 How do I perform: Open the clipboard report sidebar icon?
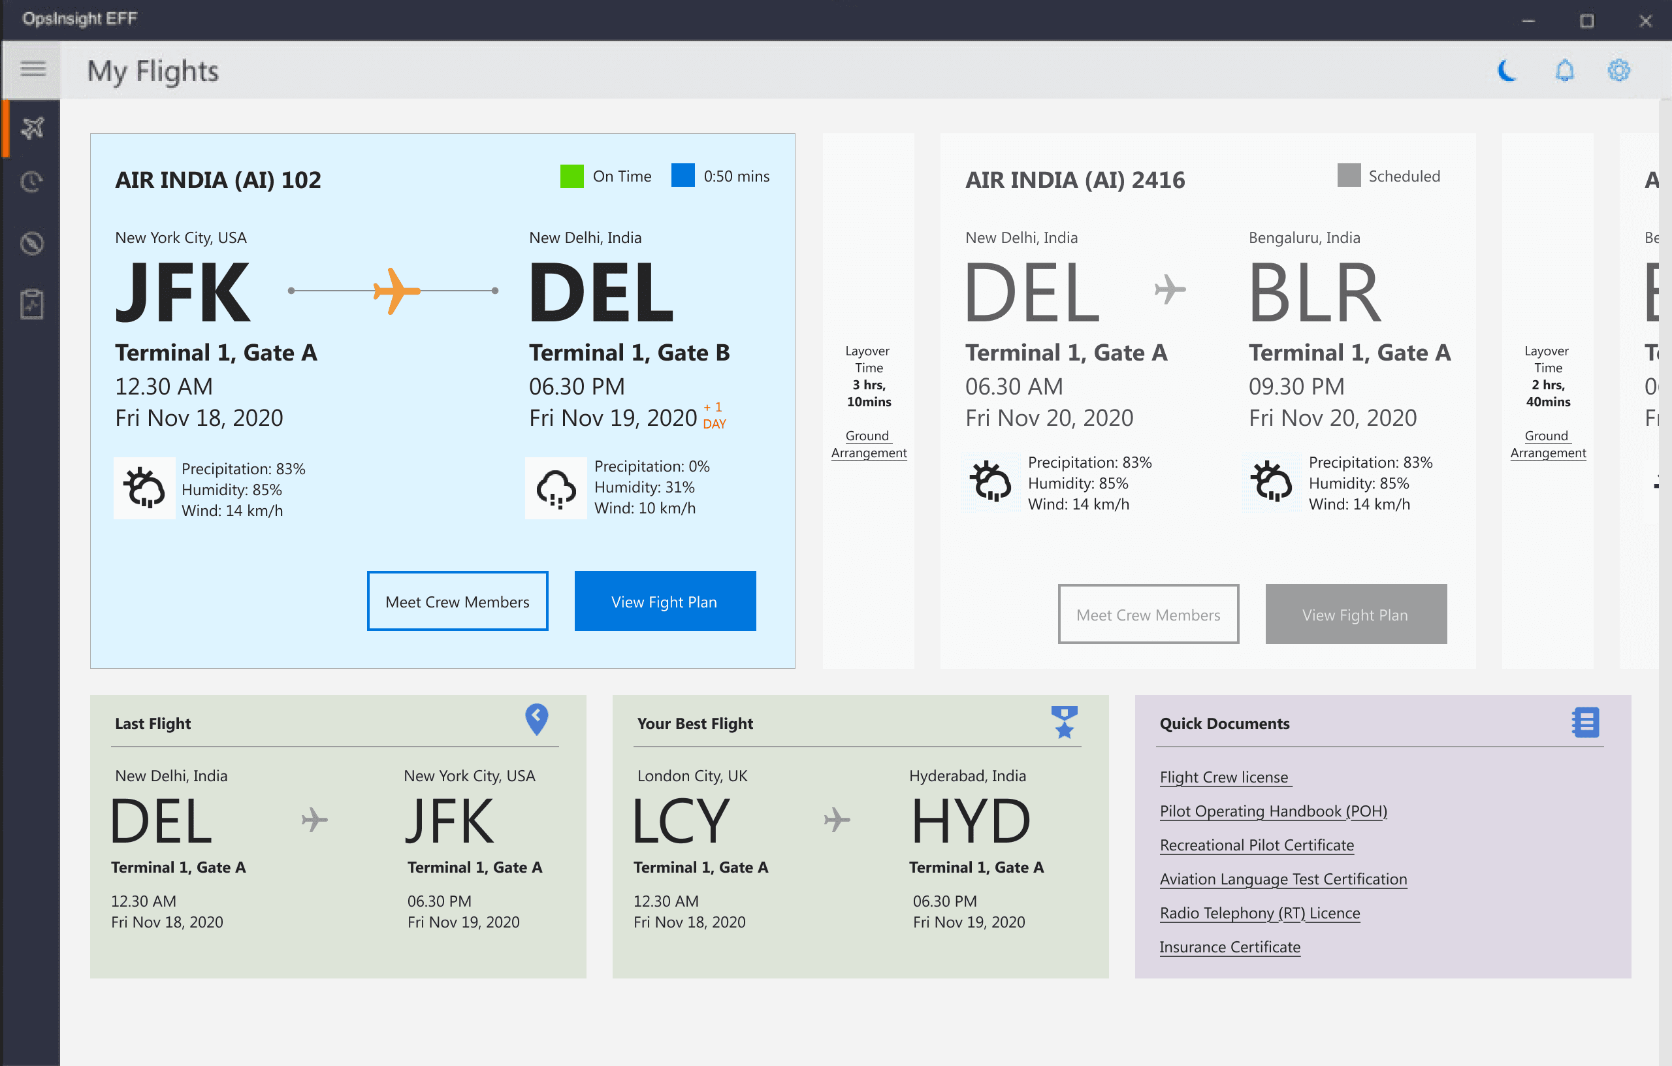coord(32,304)
